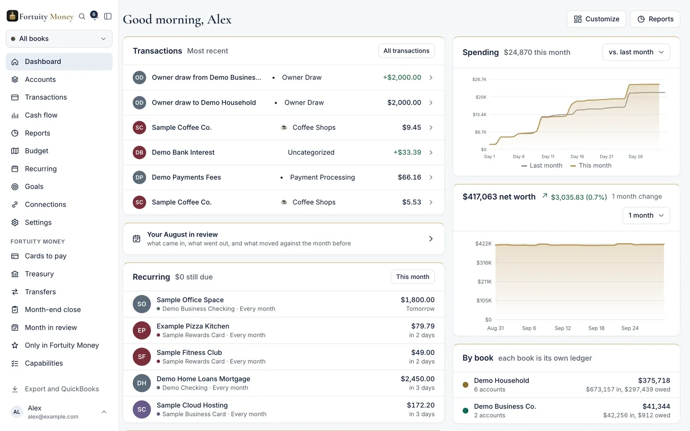690x431 pixels.
Task: Click the Export and QuickBooks download icon
Action: coord(15,389)
